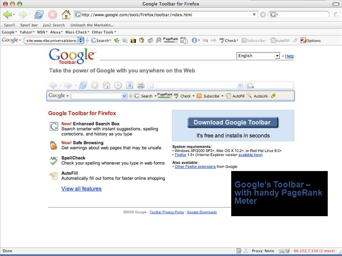
Task: Click the blue G Enhanced Search Box icon
Action: pos(54,127)
